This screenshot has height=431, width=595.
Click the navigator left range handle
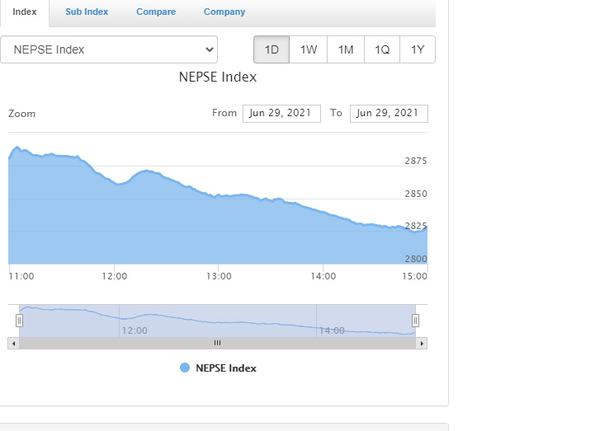pos(19,321)
